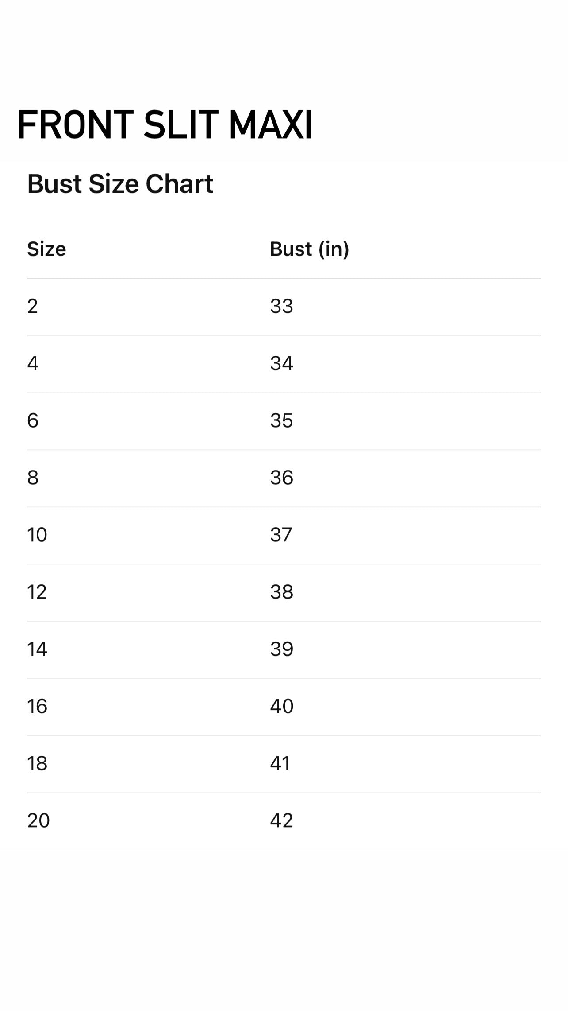568x1011 pixels.
Task: Tap the bust value 41
Action: tap(280, 763)
